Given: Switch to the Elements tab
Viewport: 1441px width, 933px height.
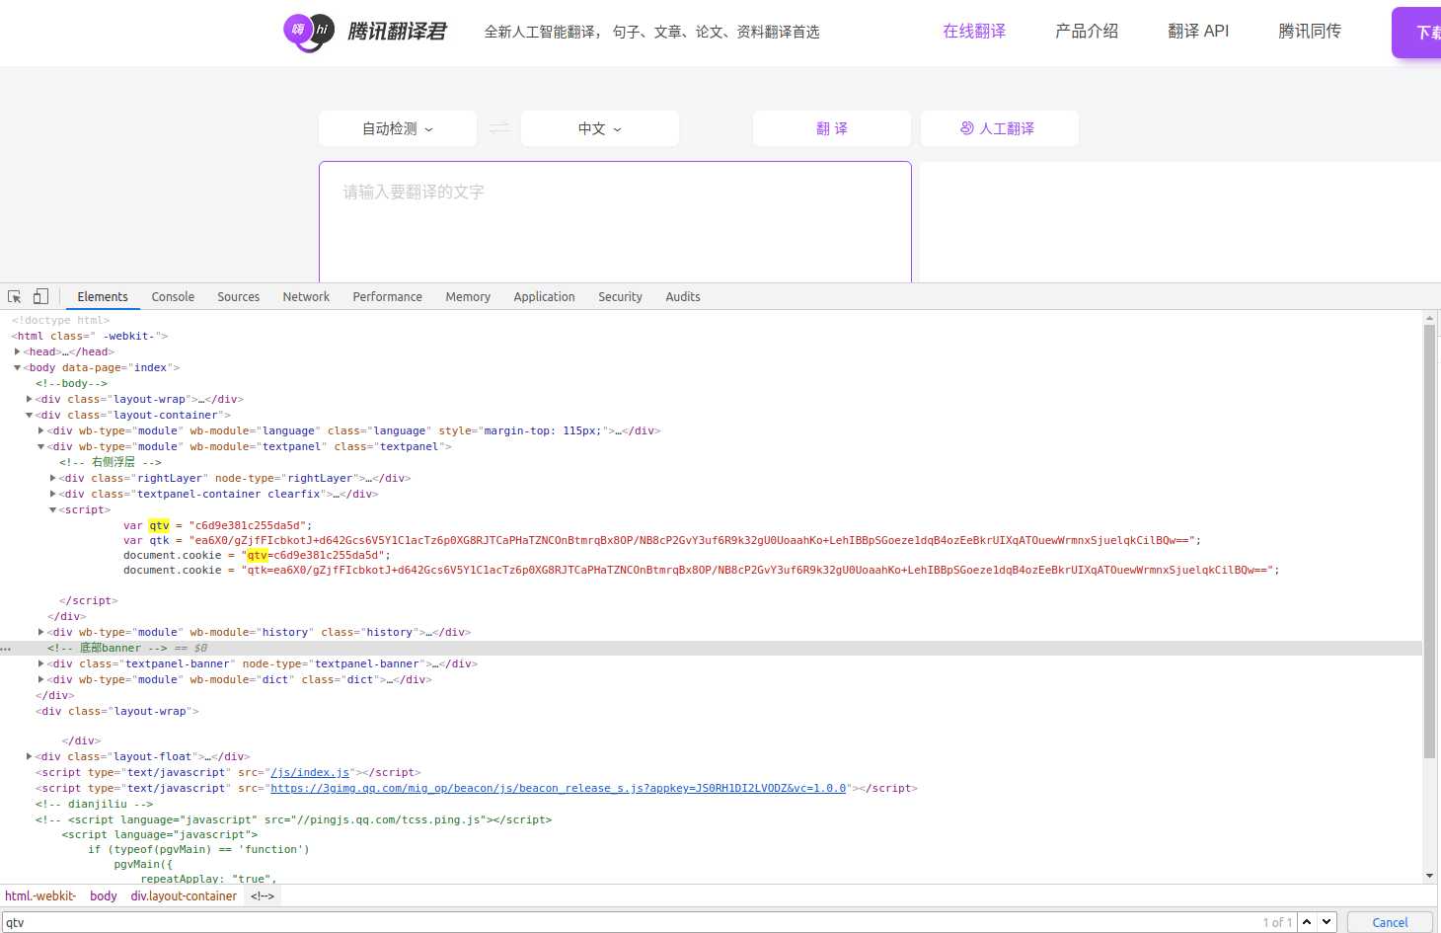Looking at the screenshot, I should [103, 296].
